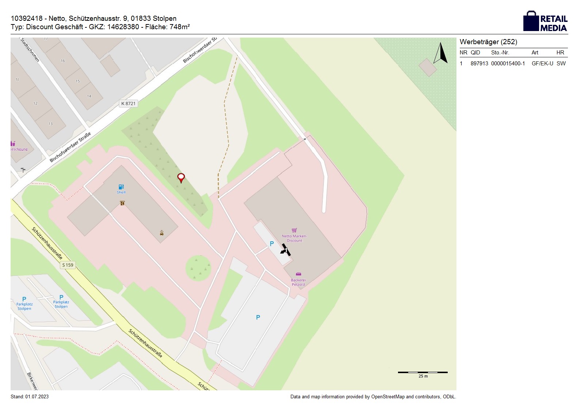Click the north arrow compass

(x=441, y=53)
